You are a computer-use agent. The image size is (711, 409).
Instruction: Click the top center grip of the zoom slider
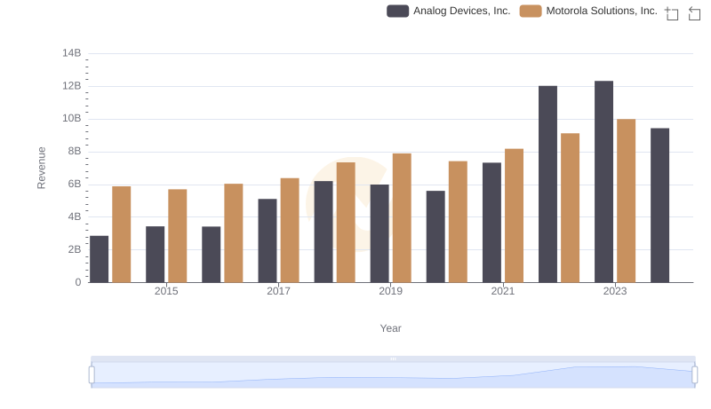(x=393, y=358)
